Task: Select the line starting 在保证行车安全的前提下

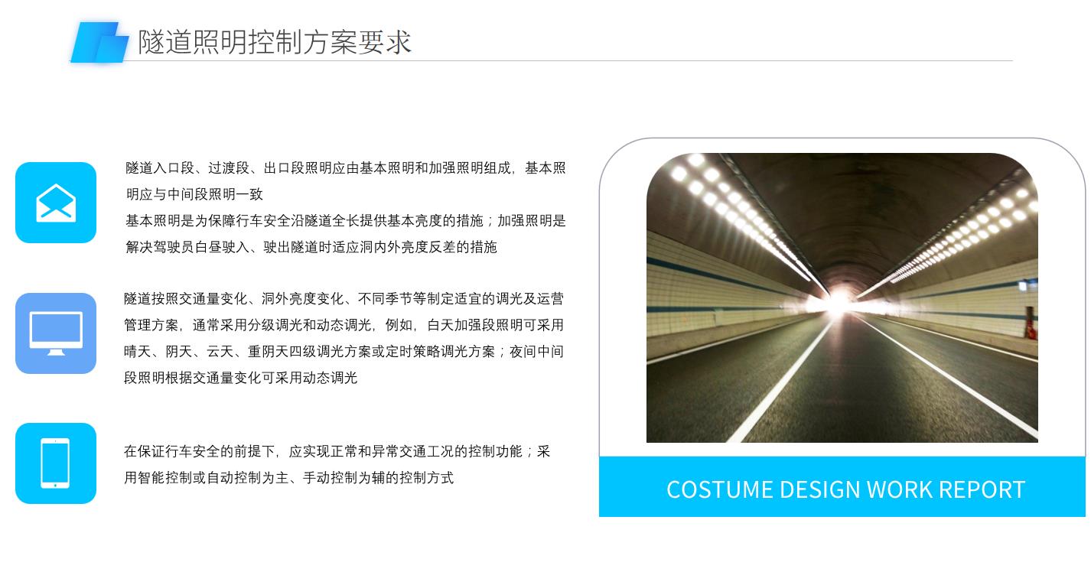Action: point(337,452)
